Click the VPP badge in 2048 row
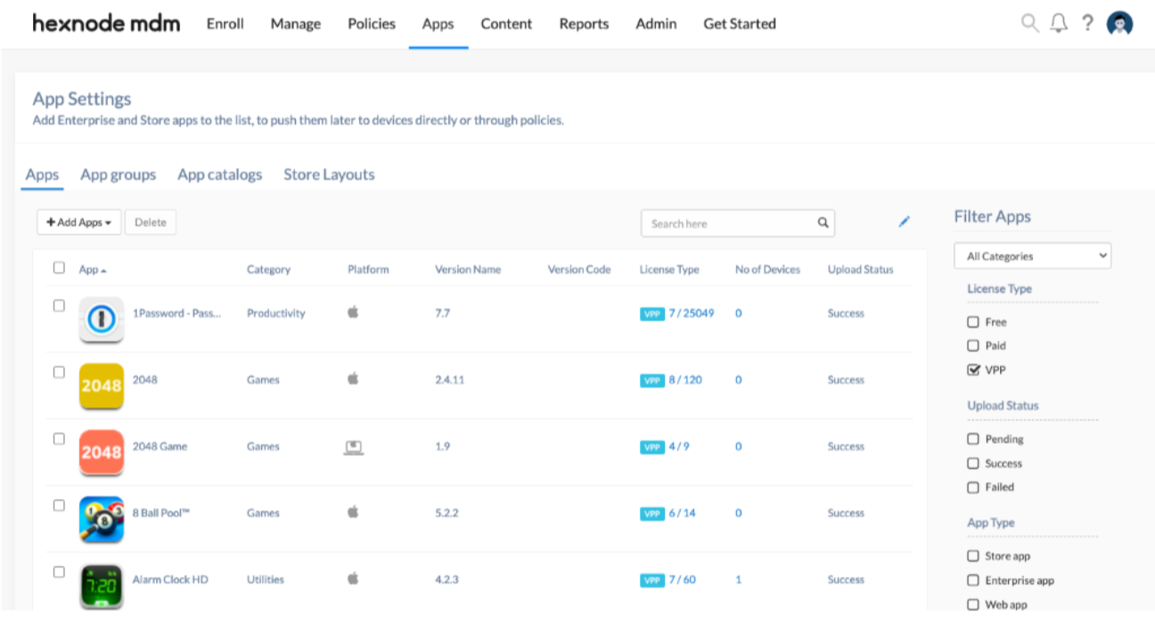 click(652, 380)
